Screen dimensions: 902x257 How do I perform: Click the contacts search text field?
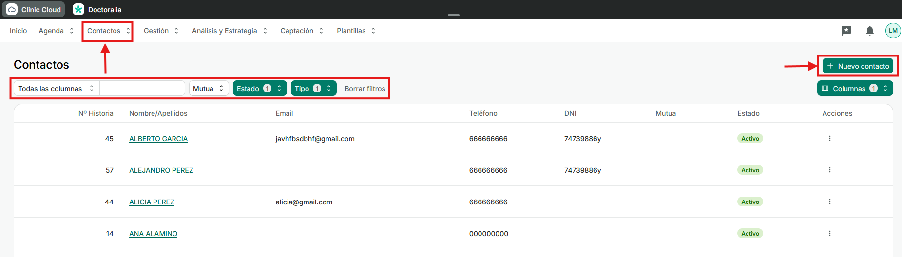click(142, 89)
